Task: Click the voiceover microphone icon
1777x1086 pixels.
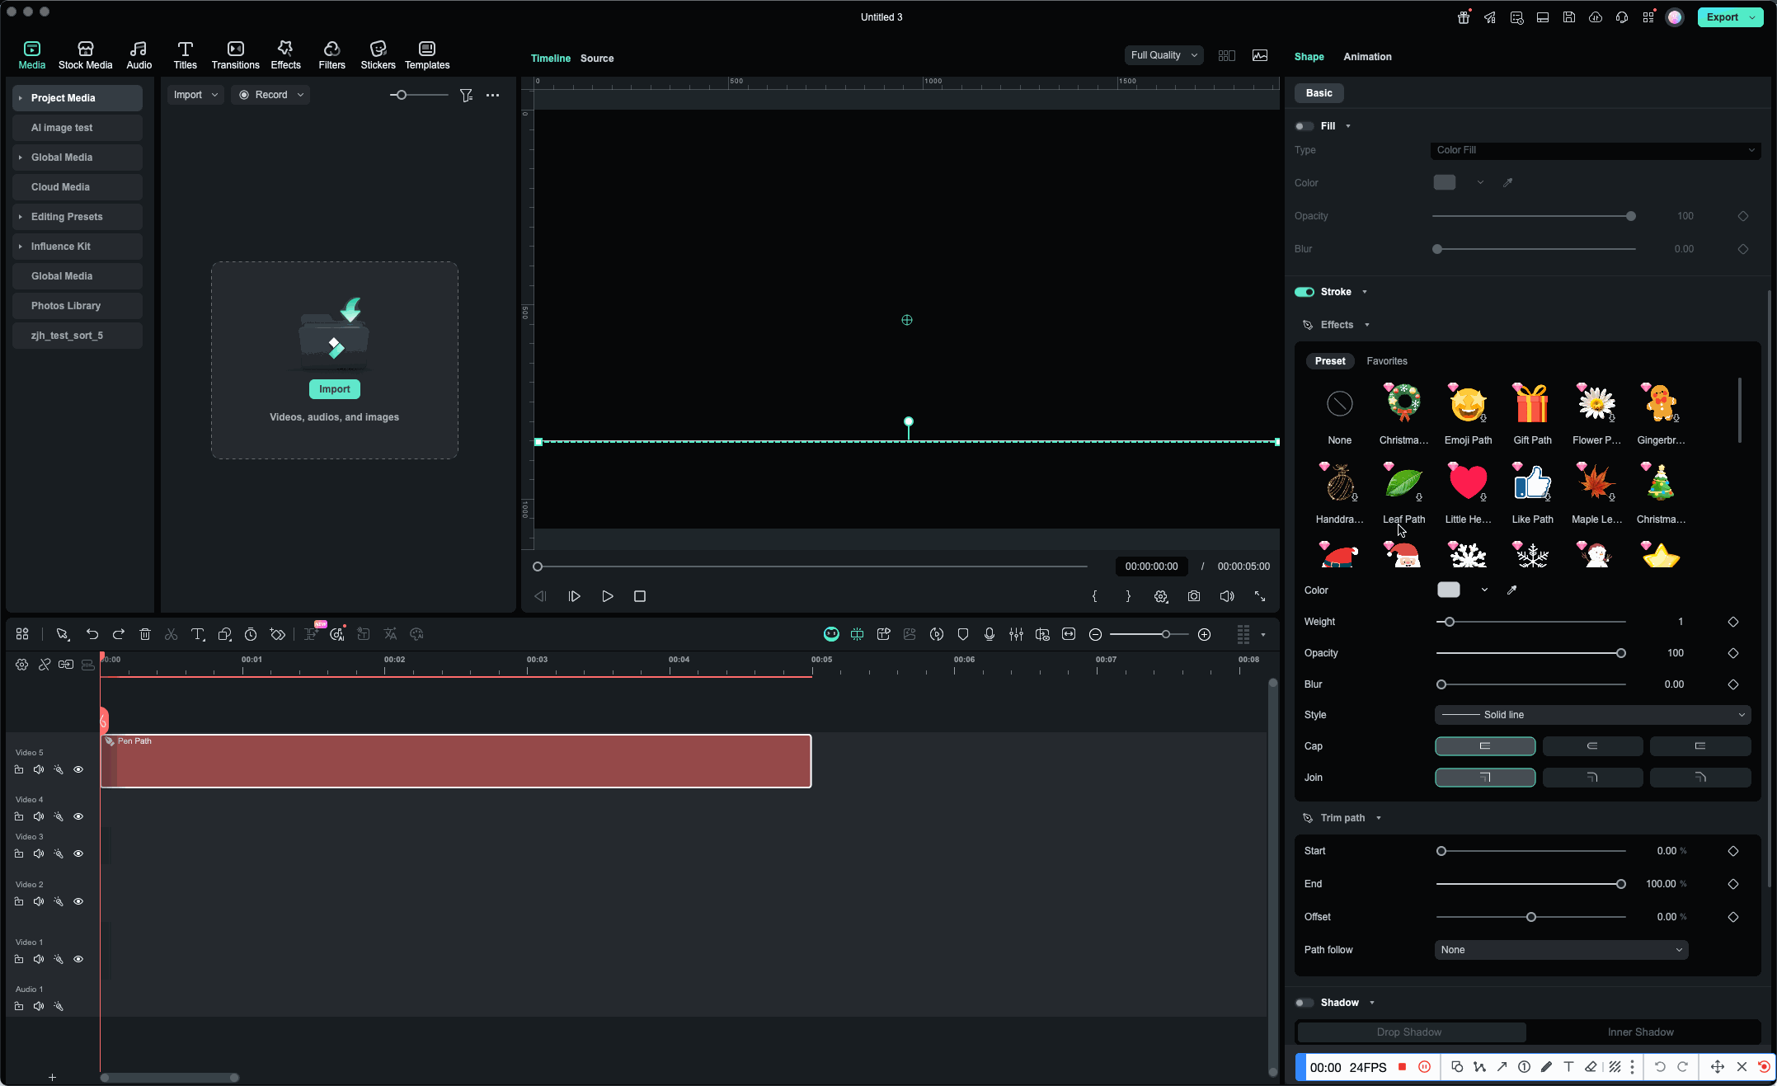Action: pyautogui.click(x=989, y=634)
